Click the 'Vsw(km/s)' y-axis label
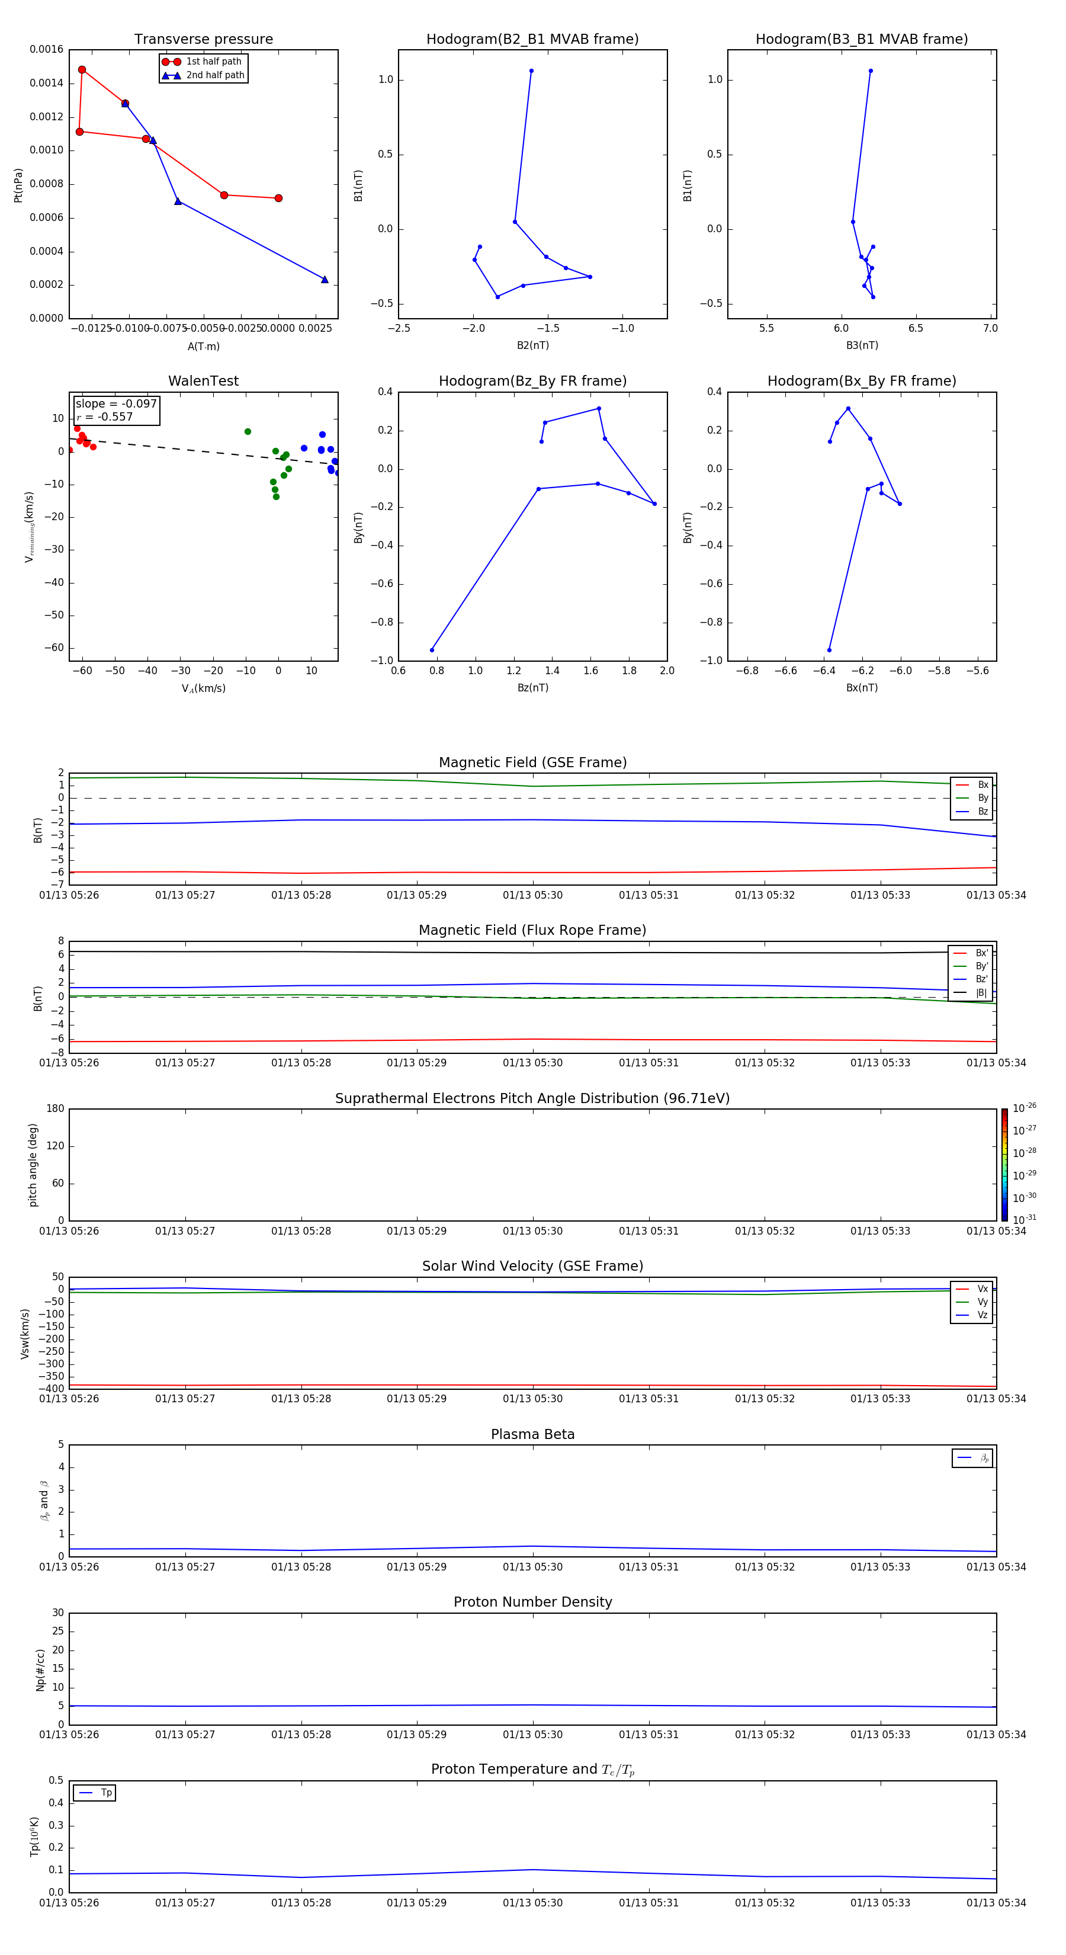This screenshot has width=1066, height=1955. [x=25, y=1334]
